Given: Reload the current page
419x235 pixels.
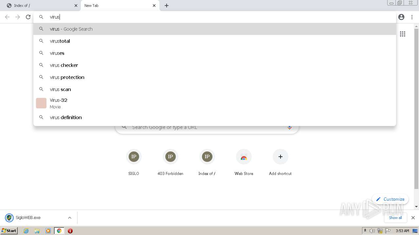Looking at the screenshot, I should (x=28, y=17).
